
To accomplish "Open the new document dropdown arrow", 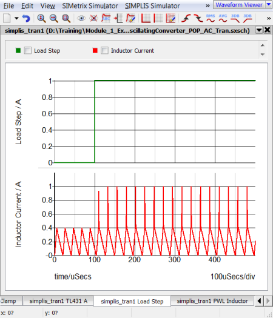I will click(x=16, y=18).
